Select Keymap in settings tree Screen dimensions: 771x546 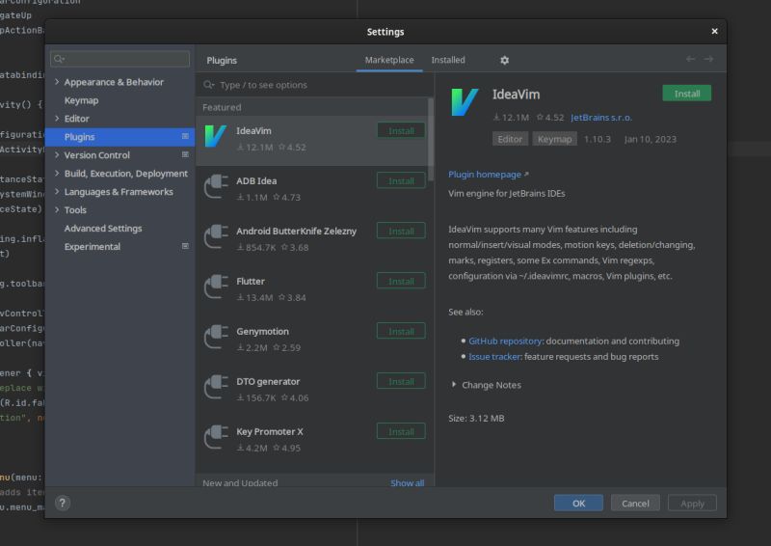(81, 100)
